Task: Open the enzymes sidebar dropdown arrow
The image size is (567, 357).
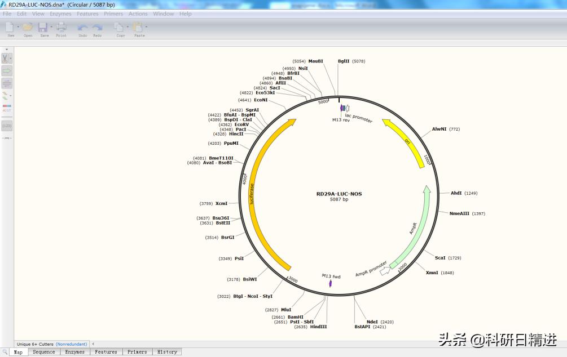Action: [11, 57]
